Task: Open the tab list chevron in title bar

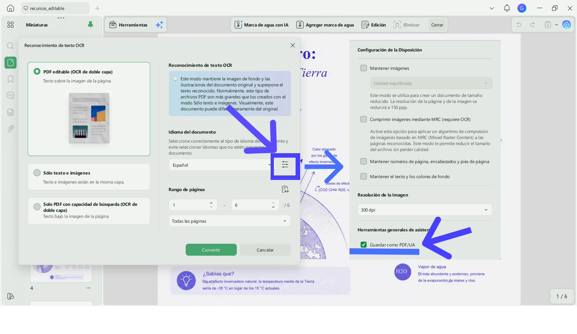Action: (x=492, y=8)
